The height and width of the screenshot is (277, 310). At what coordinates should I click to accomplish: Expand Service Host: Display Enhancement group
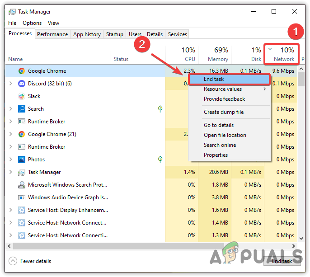click(11, 210)
